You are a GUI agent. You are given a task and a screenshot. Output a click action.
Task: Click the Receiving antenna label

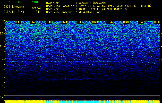point(59,12)
